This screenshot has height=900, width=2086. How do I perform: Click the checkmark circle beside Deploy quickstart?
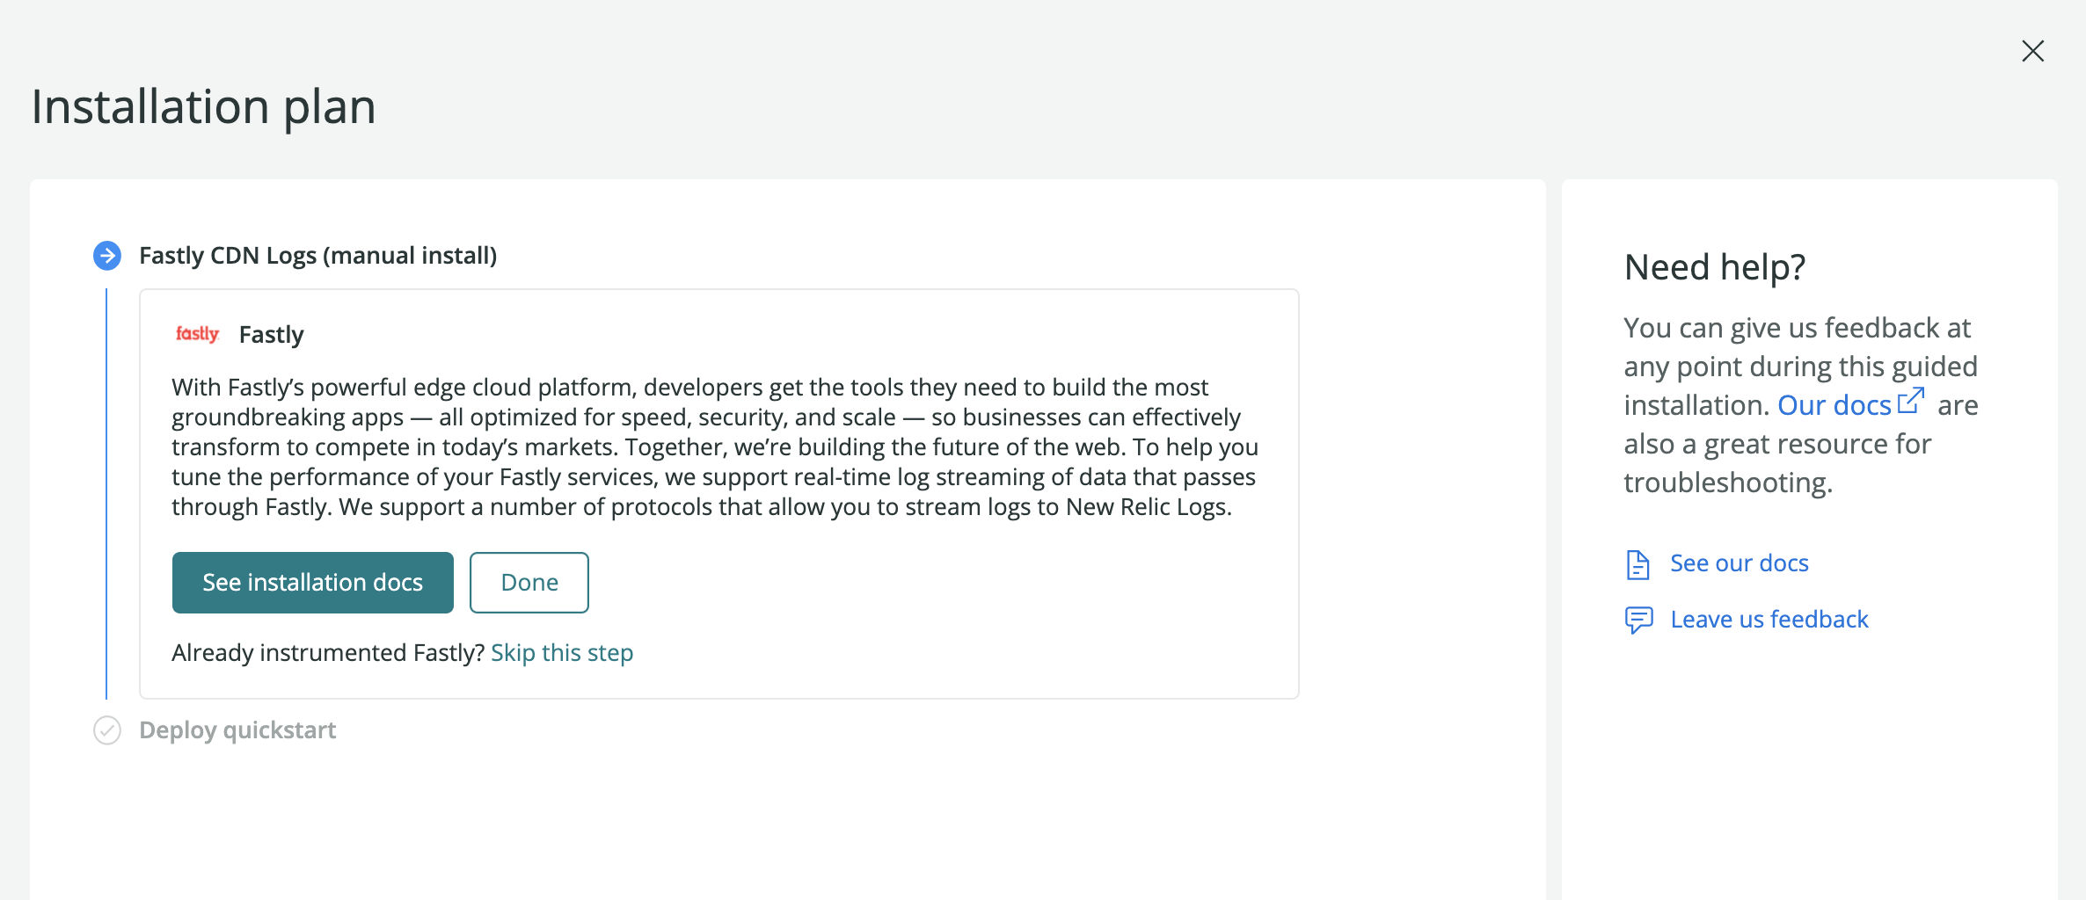107,729
